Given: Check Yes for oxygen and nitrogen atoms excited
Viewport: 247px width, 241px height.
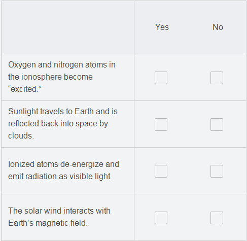Looking at the screenshot, I should [x=161, y=78].
